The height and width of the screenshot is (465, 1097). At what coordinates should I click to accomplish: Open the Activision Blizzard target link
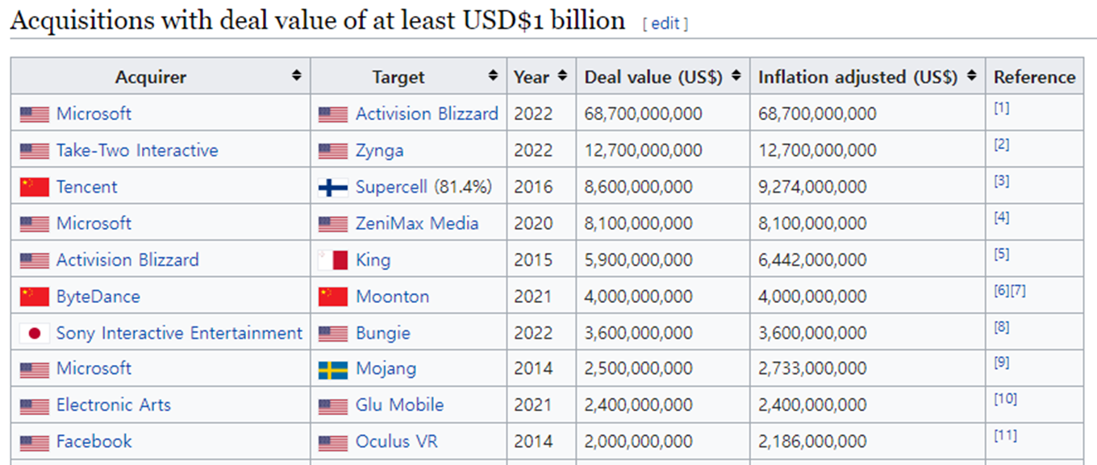[x=427, y=114]
